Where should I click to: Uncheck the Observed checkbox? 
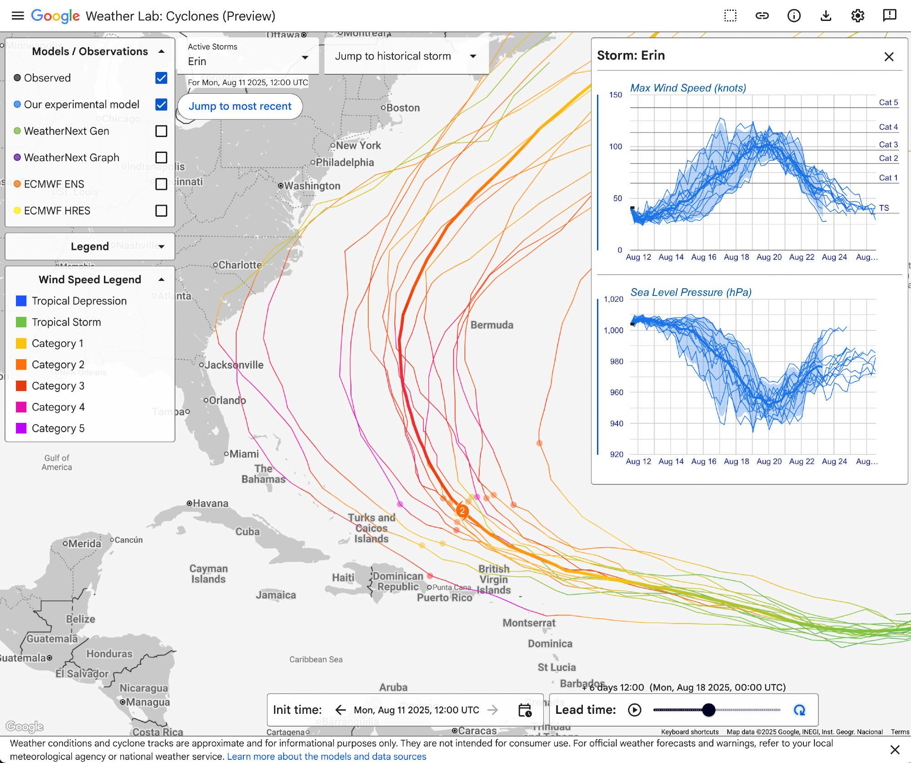161,78
